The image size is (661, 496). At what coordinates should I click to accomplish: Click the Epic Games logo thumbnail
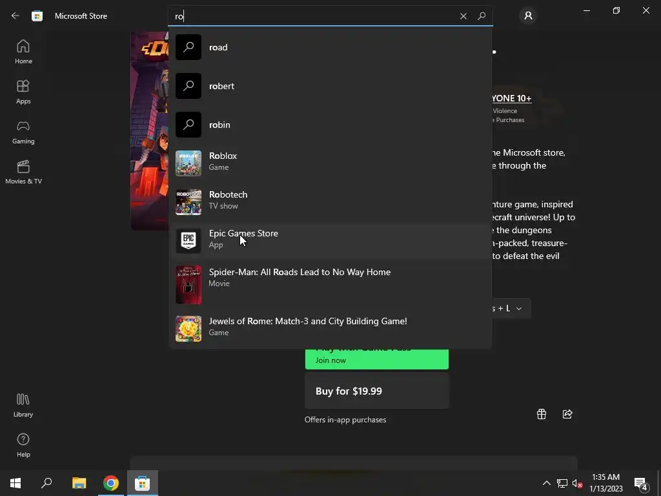click(x=188, y=241)
